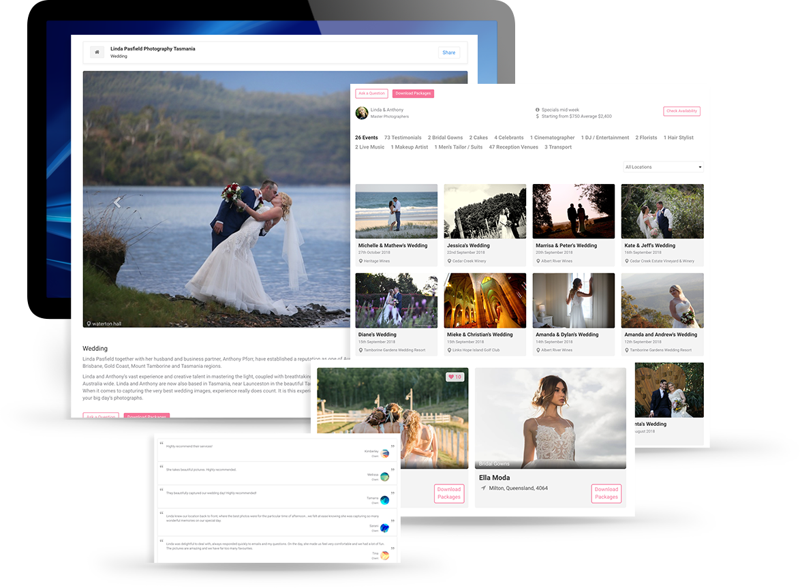Viewport: 800px width, 588px height.
Task: Click pin icon under Marrisa & Peter's Wedding
Action: tap(538, 261)
